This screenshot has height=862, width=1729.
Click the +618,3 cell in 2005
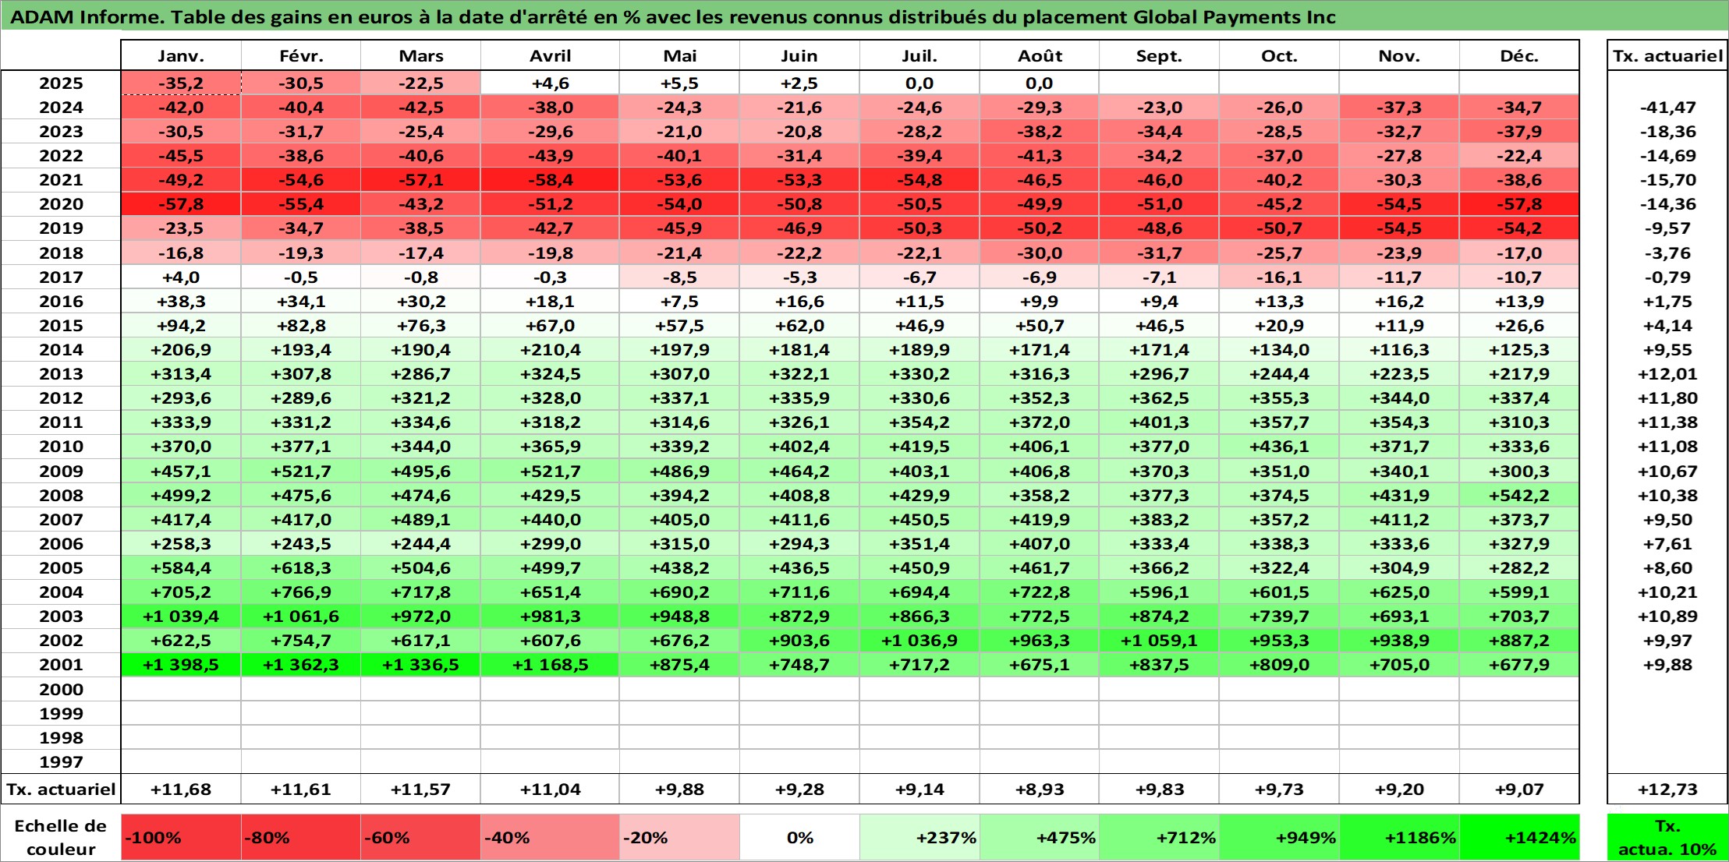click(301, 568)
